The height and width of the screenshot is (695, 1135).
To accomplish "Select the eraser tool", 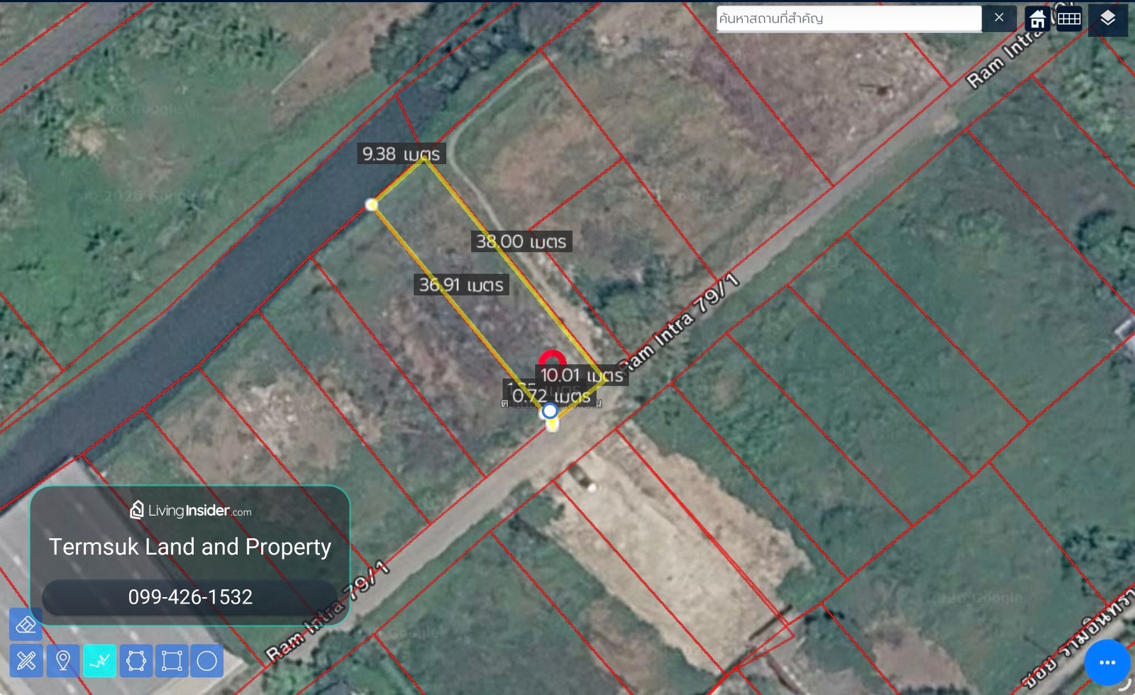I will 26,625.
